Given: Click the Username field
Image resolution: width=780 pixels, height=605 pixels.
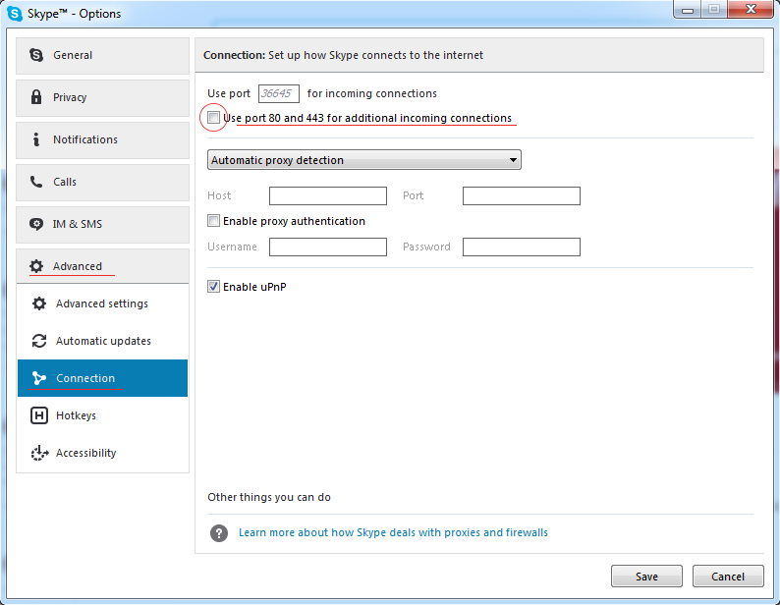Looking at the screenshot, I should click(x=328, y=247).
